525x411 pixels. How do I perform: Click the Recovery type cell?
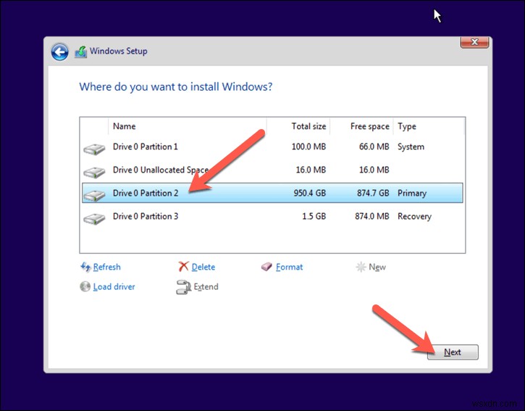point(414,217)
